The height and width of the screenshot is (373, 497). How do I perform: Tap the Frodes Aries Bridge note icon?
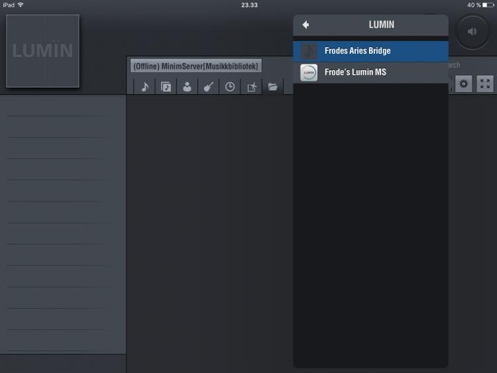click(x=309, y=51)
